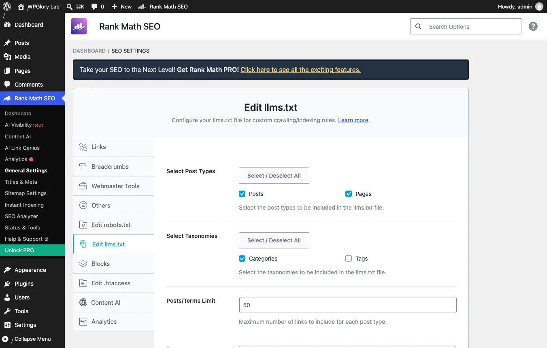Click the Appearance brush icon

(x=7, y=270)
